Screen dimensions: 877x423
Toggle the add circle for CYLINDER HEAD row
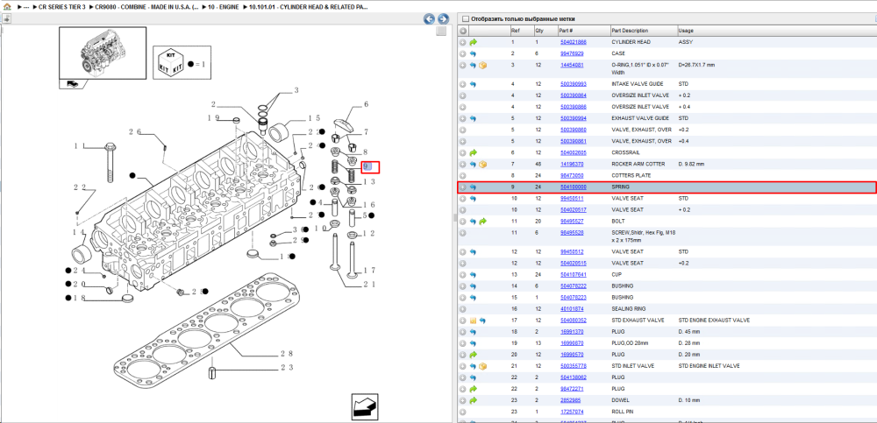[462, 42]
